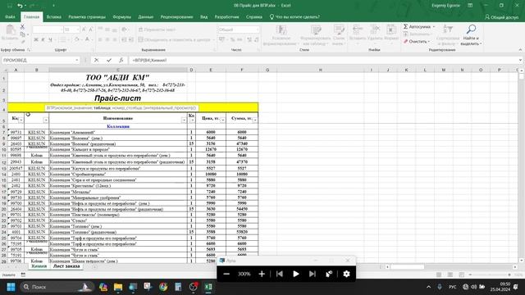525x295 pixels.
Task: Open the Calculator taskbar icon
Action: [x=178, y=287]
